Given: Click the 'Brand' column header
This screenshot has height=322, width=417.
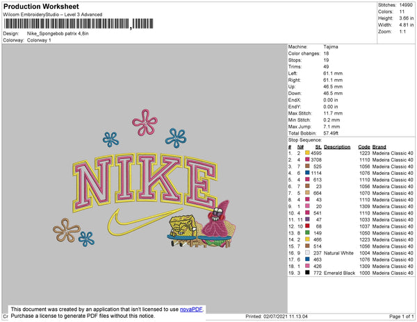Looking at the screenshot, I should [x=379, y=147].
